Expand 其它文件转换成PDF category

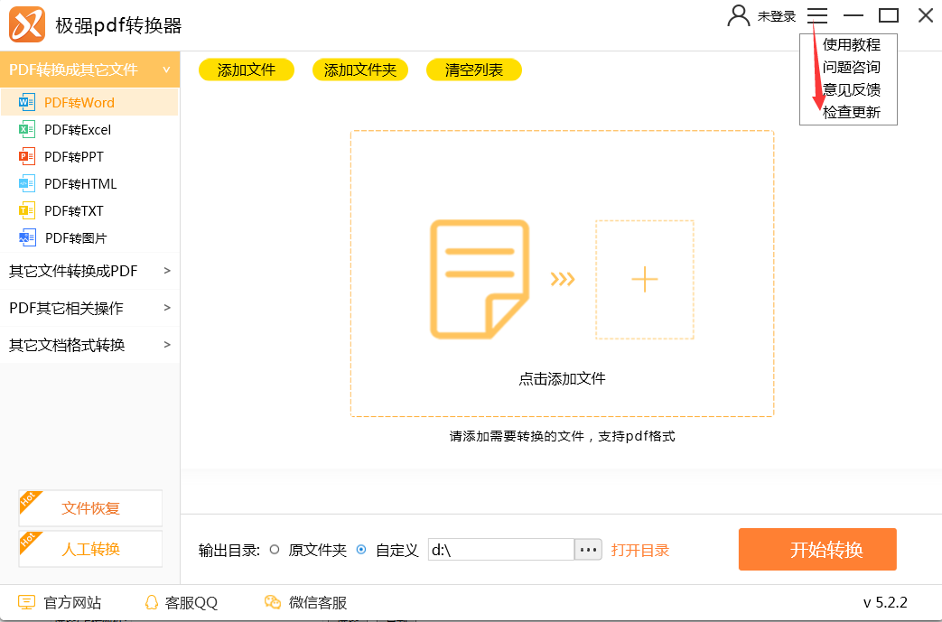tap(89, 270)
